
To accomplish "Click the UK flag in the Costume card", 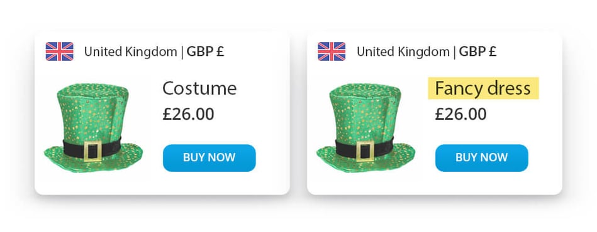I will point(59,51).
